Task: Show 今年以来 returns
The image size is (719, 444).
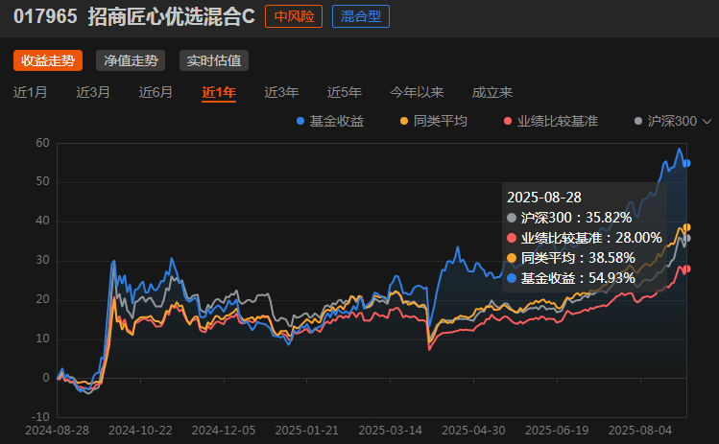Action: (x=417, y=93)
